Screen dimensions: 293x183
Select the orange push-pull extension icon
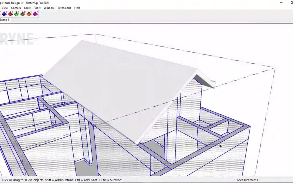pos(29,14)
